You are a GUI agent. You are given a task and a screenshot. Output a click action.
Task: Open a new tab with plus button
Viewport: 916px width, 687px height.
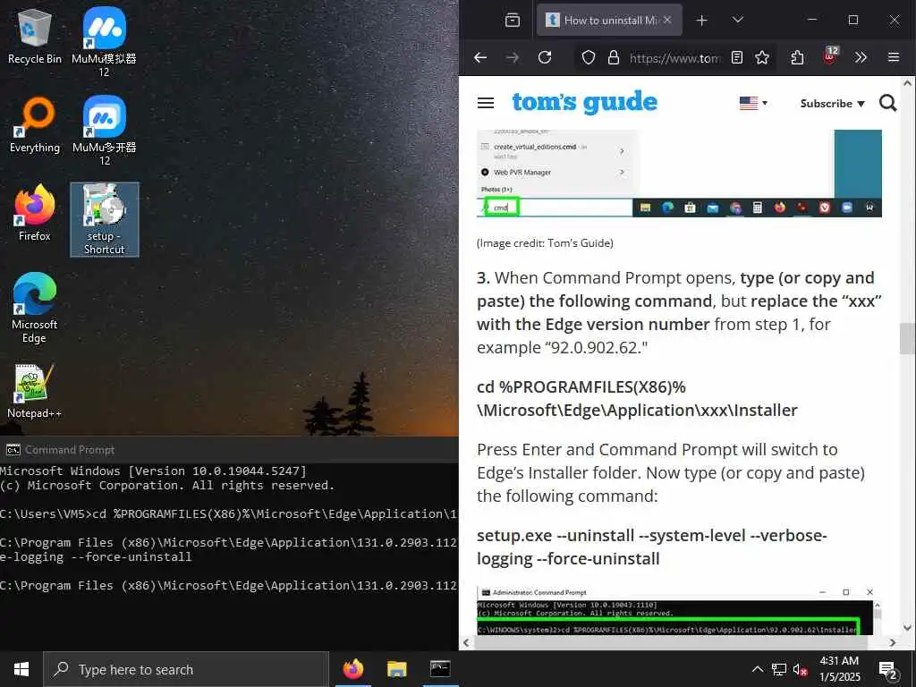coord(701,21)
